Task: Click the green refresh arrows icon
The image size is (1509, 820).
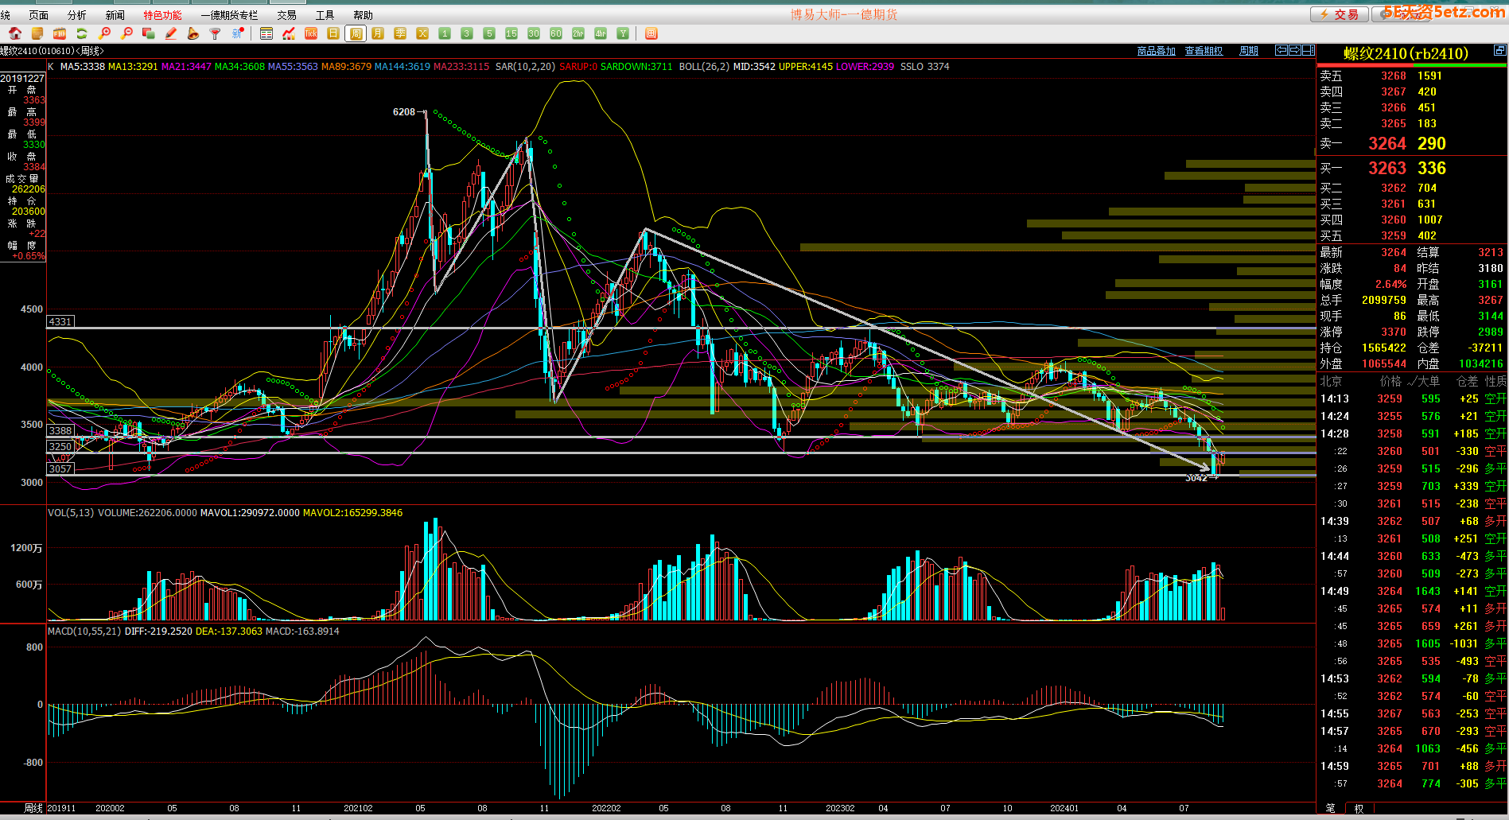Action: tap(82, 33)
